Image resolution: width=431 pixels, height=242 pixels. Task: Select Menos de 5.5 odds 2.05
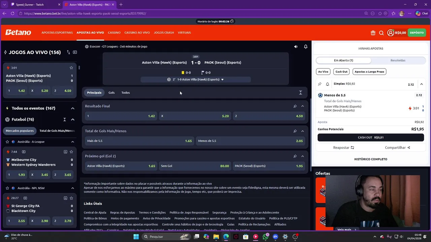(250, 141)
